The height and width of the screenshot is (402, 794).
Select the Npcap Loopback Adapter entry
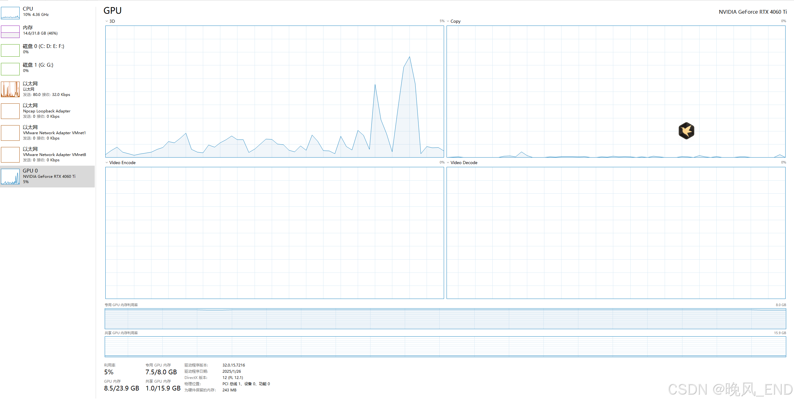(46, 111)
